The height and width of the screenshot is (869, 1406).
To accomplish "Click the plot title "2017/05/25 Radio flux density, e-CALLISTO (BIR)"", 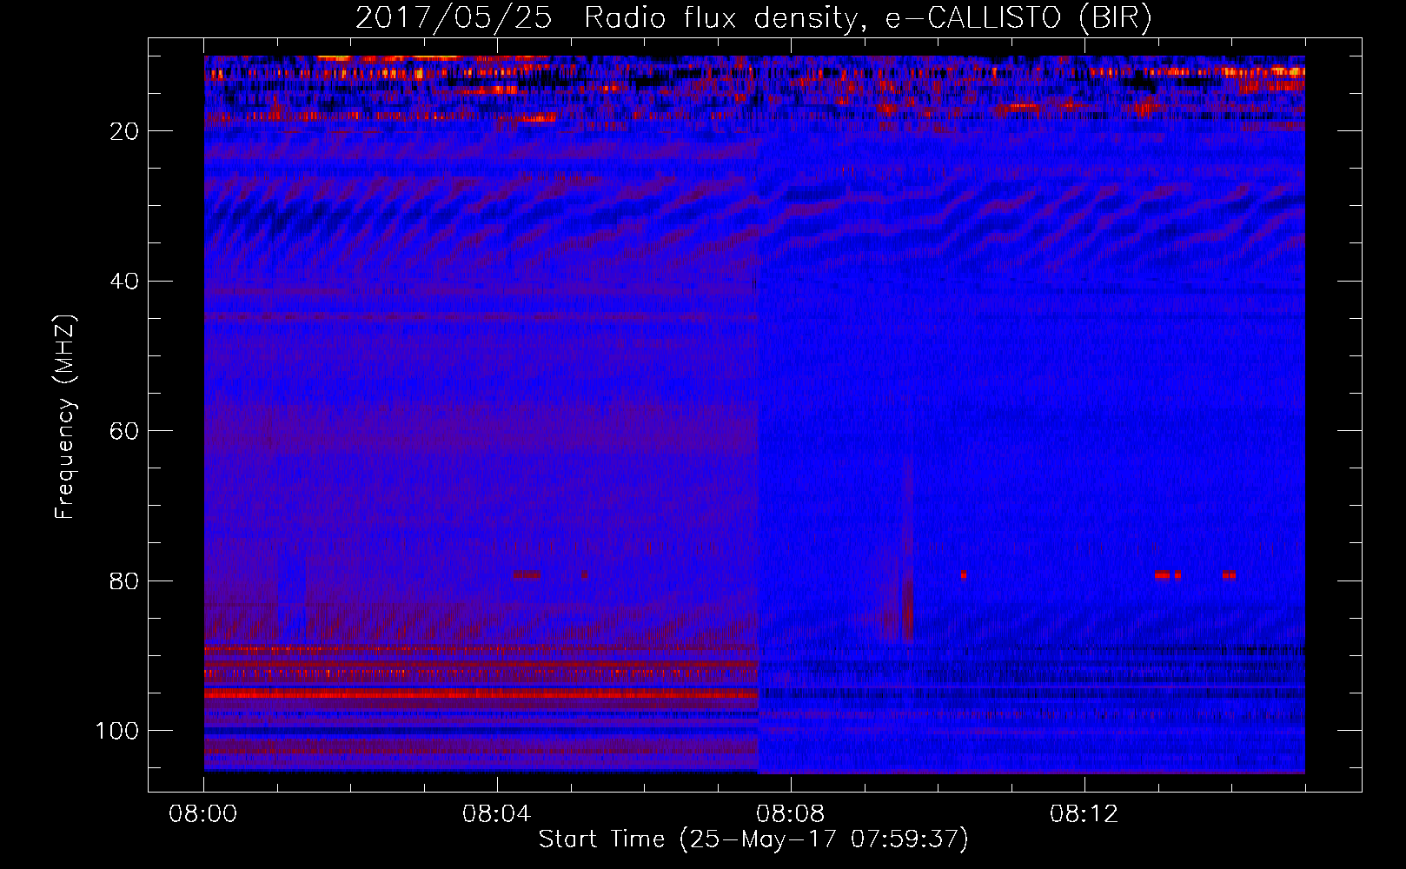I will [x=753, y=17].
